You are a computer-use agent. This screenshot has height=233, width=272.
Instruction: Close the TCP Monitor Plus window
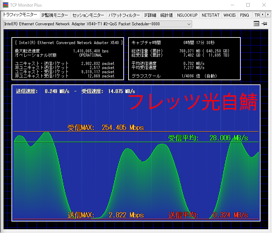tap(264, 5)
